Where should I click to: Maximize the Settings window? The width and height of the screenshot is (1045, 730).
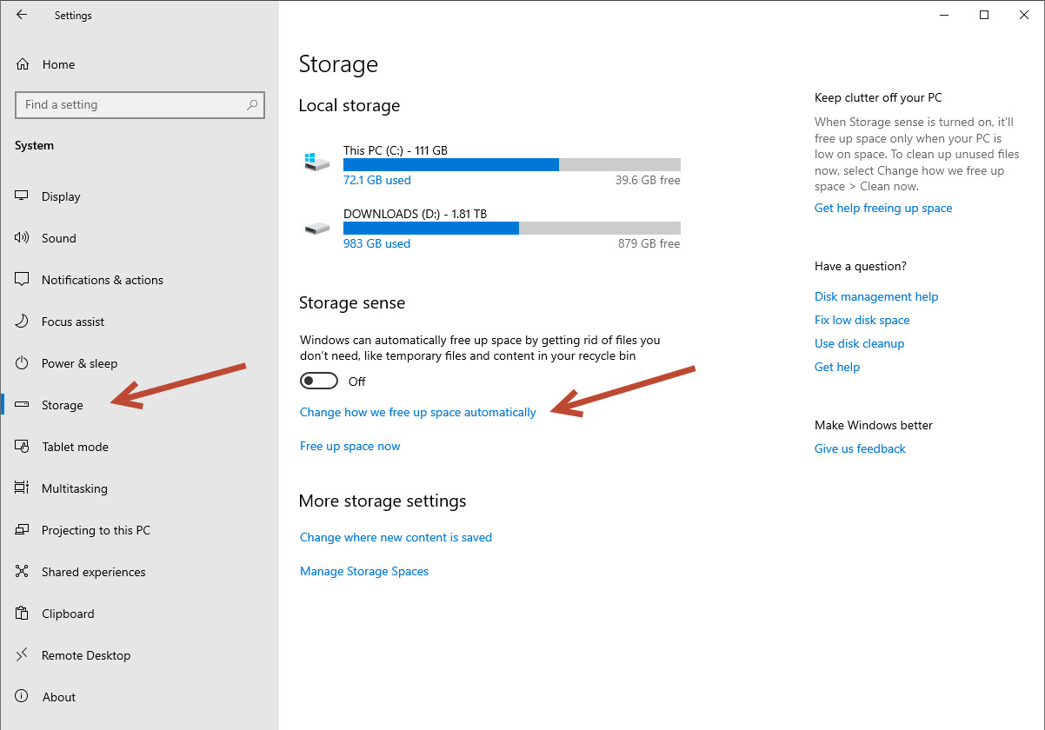coord(984,15)
